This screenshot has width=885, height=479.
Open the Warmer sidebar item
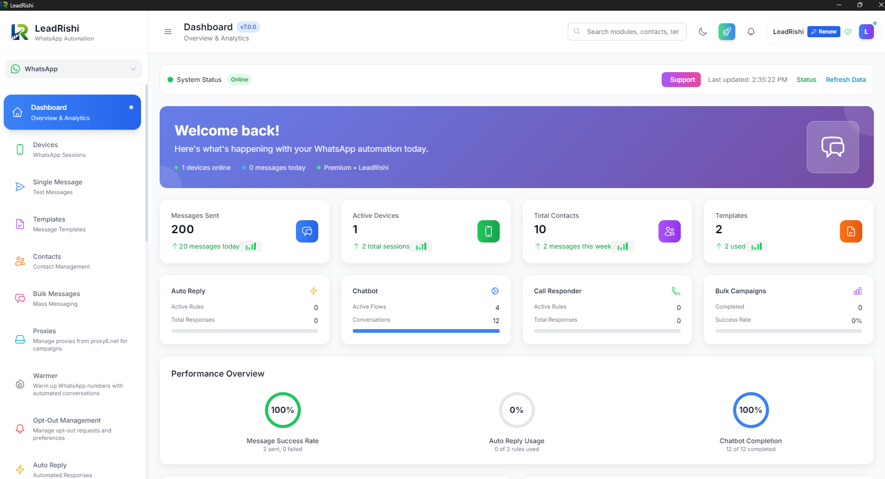click(x=72, y=384)
